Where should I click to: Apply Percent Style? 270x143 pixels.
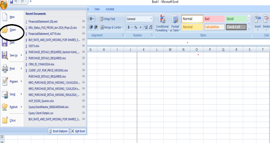136,27
